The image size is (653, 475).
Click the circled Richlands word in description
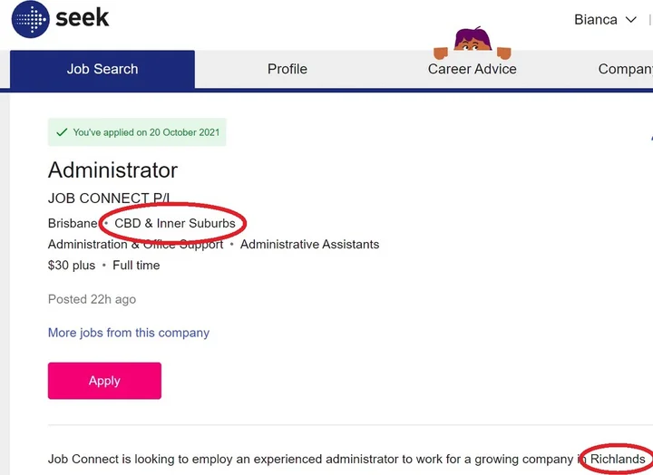tap(618, 460)
